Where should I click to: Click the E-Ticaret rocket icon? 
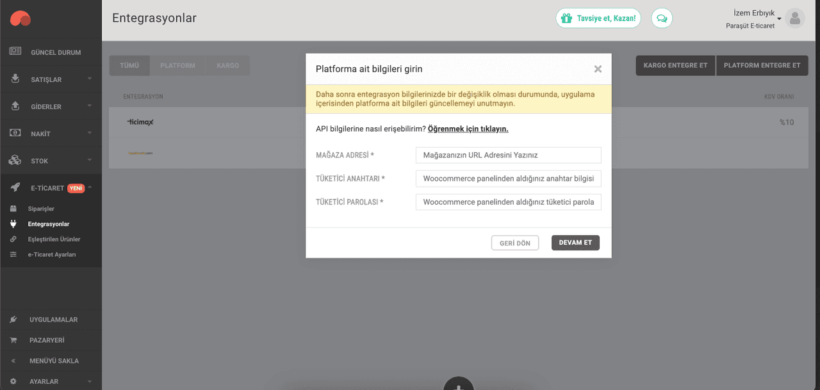15,187
